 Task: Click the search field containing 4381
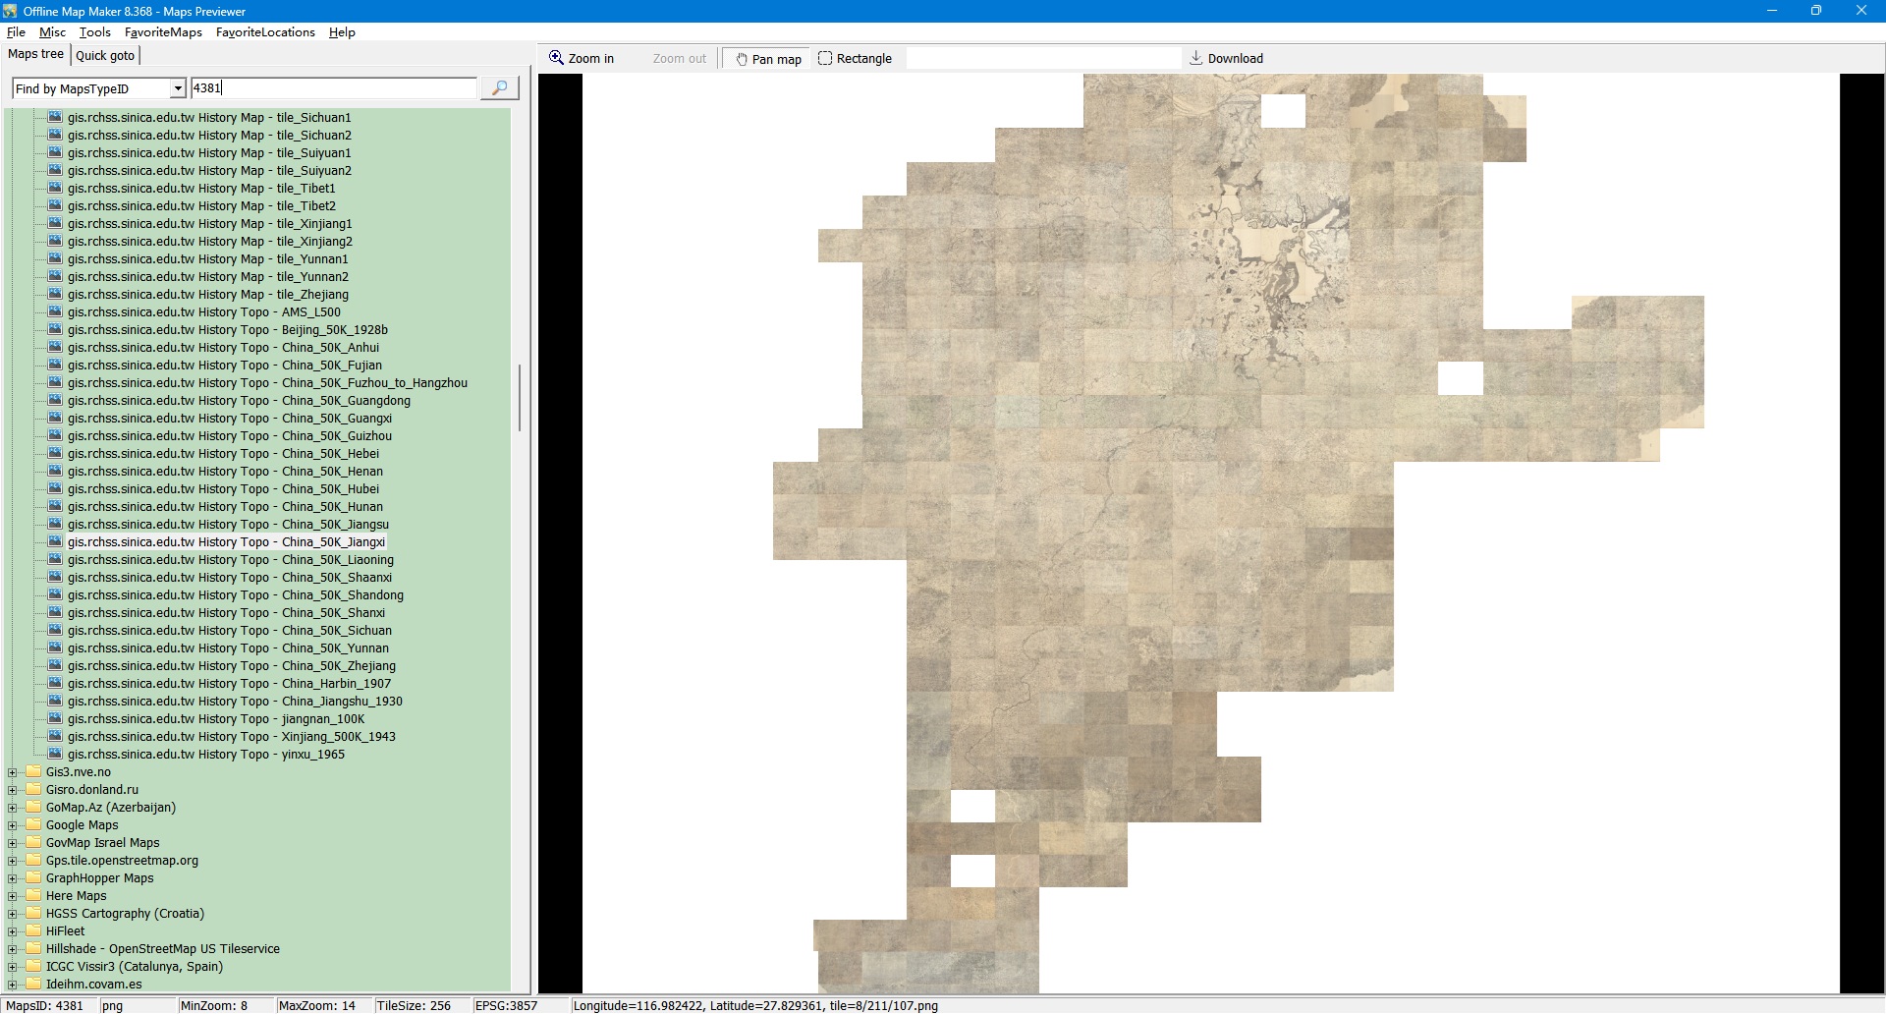(334, 88)
